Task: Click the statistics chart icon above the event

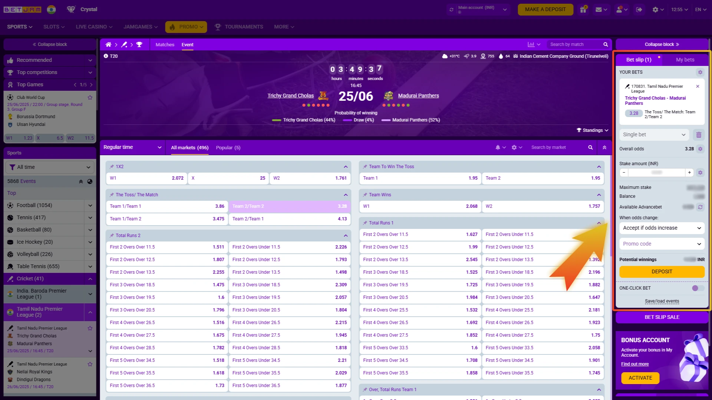Action: tap(531, 44)
